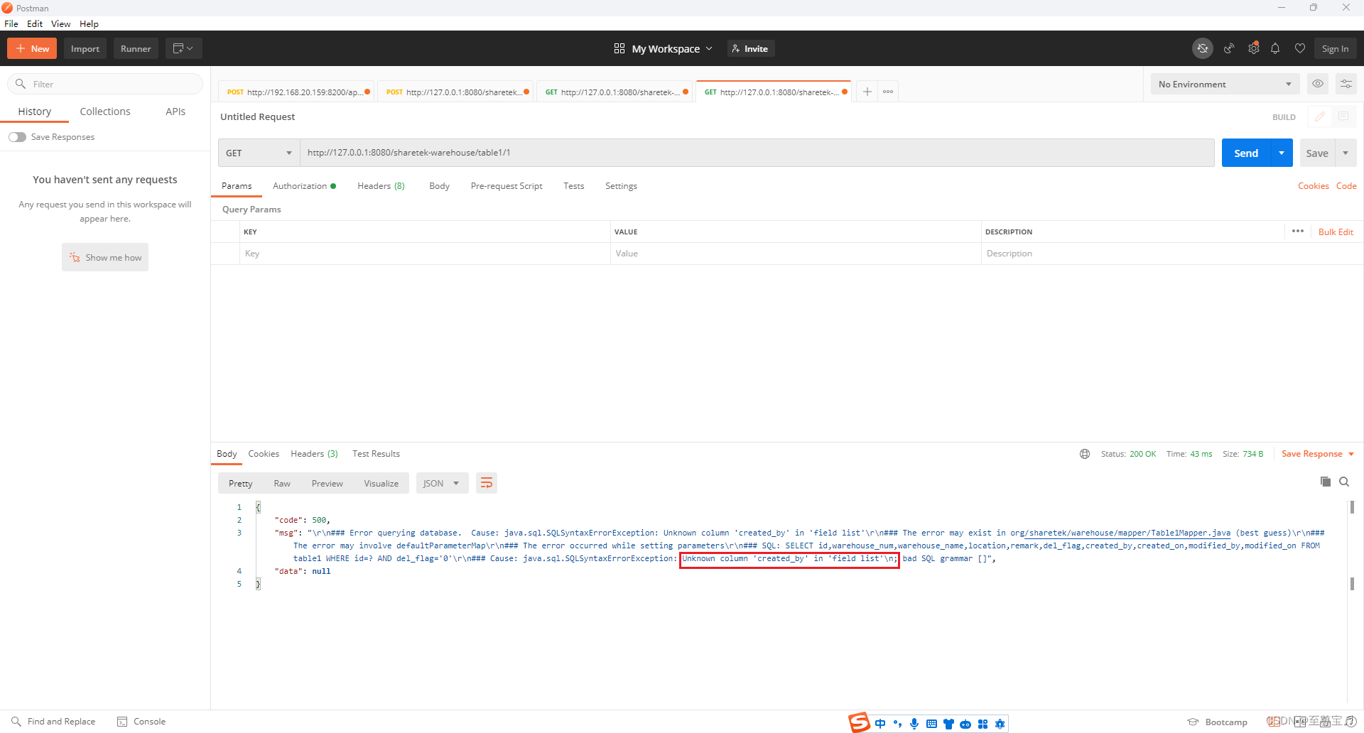Select the Raw response view
The height and width of the screenshot is (733, 1364).
[x=282, y=483]
